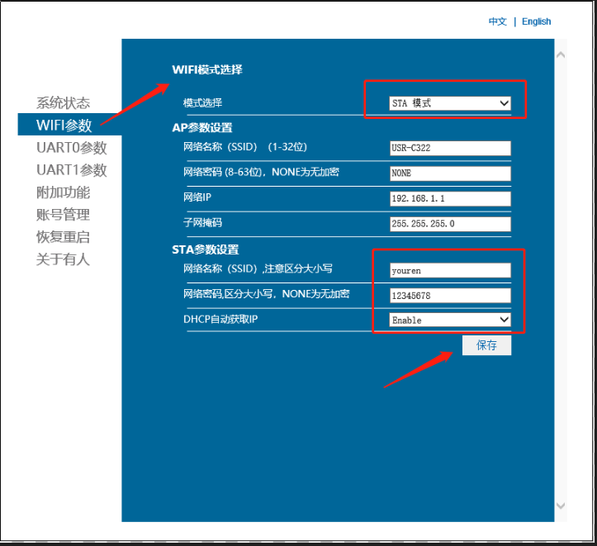The height and width of the screenshot is (546, 597).
Task: Expand the DHCP自动获取IP Enable dropdown
Action: pyautogui.click(x=450, y=320)
